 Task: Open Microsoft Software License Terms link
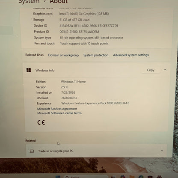click(x=59, y=113)
